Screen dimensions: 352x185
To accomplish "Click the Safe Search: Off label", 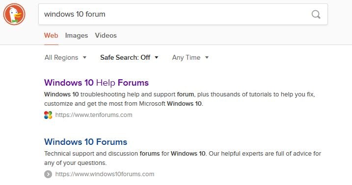I will click(125, 57).
